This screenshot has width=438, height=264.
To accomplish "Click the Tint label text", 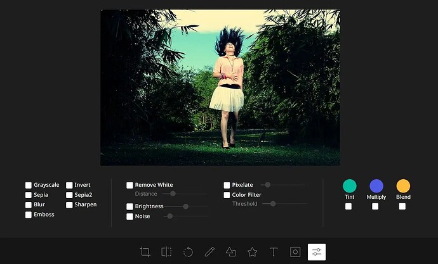I will click(x=350, y=197).
